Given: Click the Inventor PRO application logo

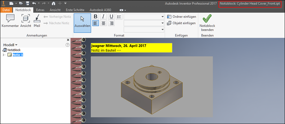Looking at the screenshot, I should pos(4,3).
